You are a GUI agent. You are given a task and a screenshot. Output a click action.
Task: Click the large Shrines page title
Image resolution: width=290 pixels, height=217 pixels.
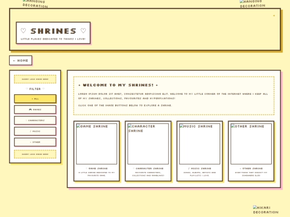pyautogui.click(x=53, y=31)
